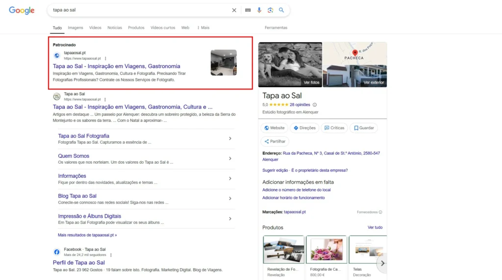Viewport: 502px width, 280px height.
Task: Open the Críticas button
Action: point(334,128)
